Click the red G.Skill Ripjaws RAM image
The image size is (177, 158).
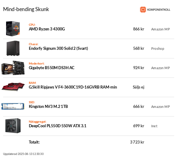tap(13, 87)
